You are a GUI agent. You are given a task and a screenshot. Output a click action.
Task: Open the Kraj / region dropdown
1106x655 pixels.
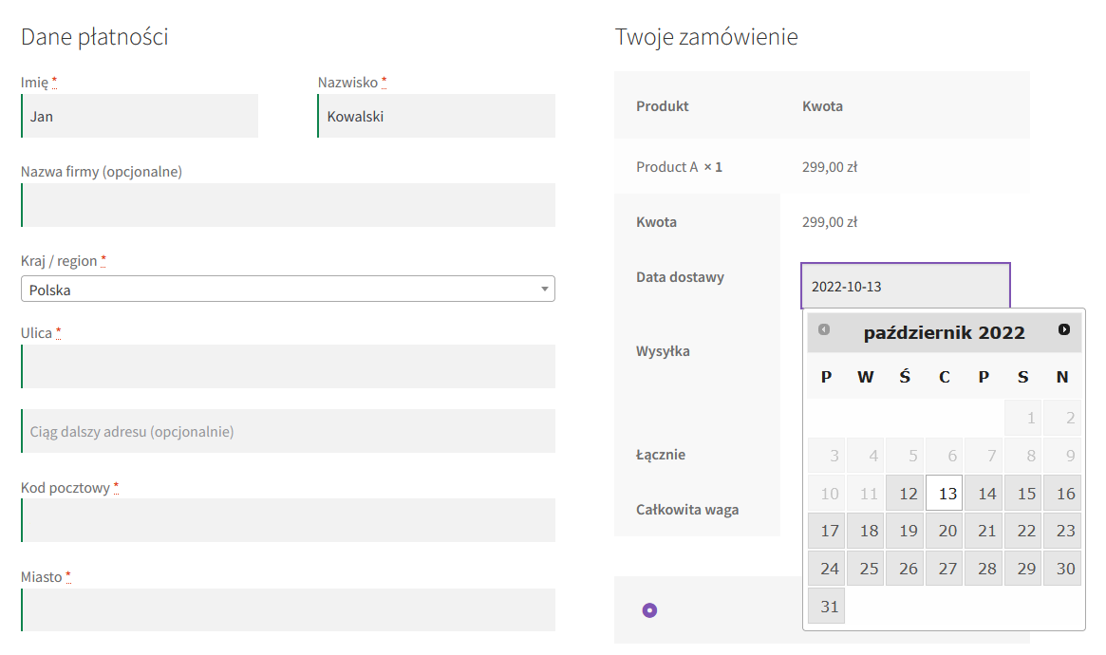[x=288, y=290]
